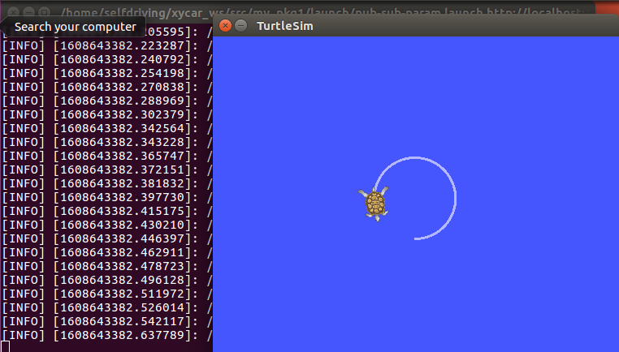The height and width of the screenshot is (352, 619).
Task: Click log line with timestamp 1608643382.478723
Action: point(107,267)
